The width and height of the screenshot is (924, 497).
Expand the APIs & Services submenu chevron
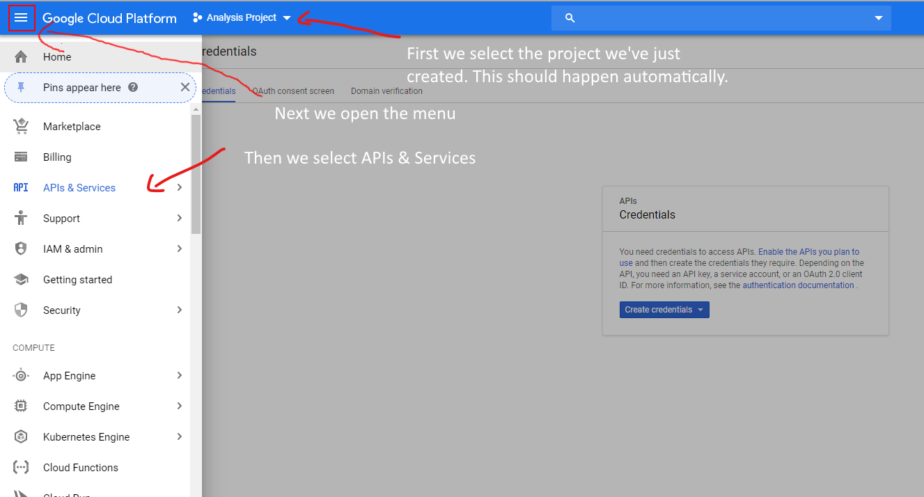180,188
